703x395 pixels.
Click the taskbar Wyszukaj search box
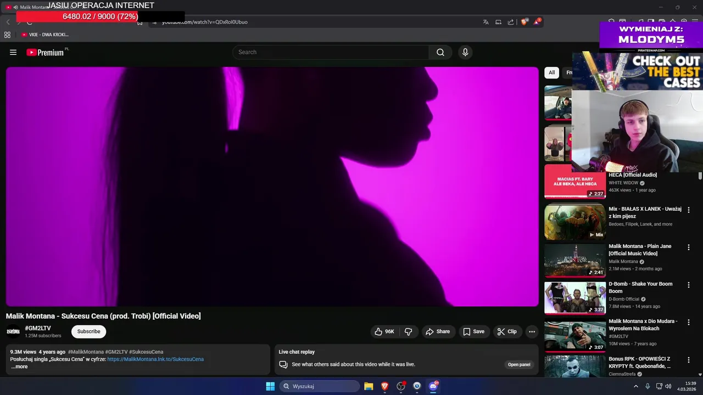coord(320,386)
